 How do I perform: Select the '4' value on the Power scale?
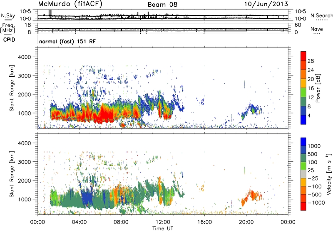coord(309,116)
